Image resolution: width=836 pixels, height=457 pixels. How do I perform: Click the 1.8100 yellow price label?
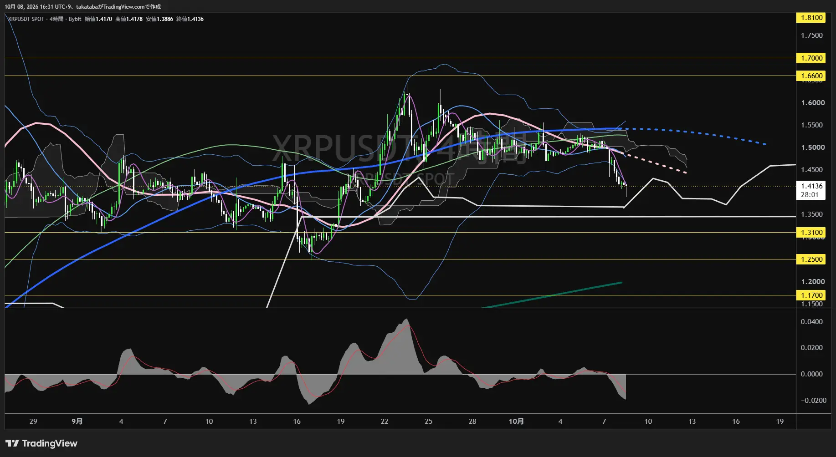812,18
